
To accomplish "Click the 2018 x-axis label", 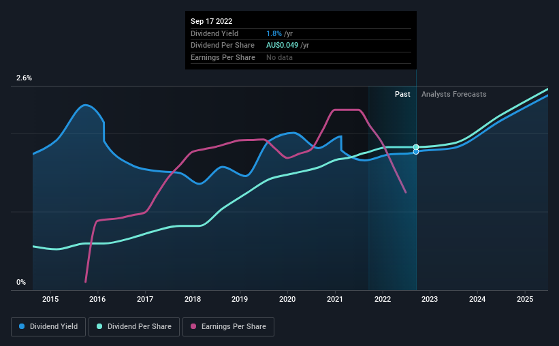I will [193, 299].
